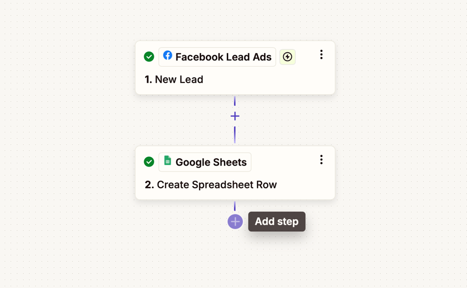Click the step number 1 label

click(x=148, y=80)
